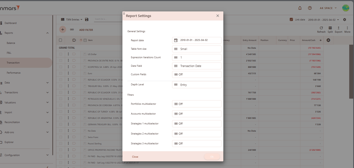Click the Report date range field

pyautogui.click(x=197, y=40)
